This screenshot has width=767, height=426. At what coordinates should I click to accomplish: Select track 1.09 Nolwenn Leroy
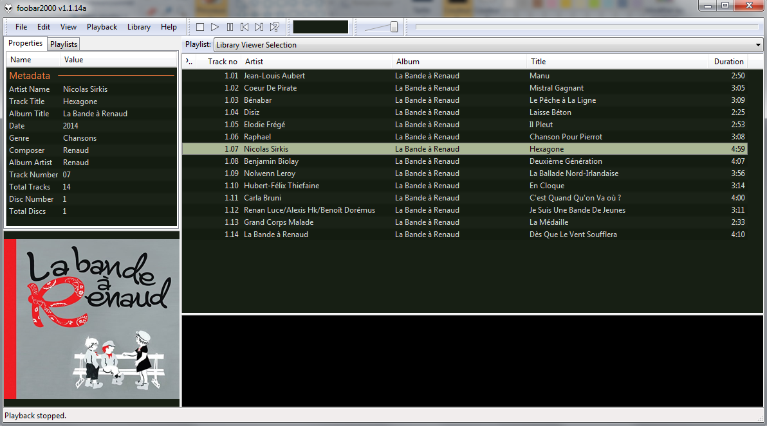click(x=465, y=173)
